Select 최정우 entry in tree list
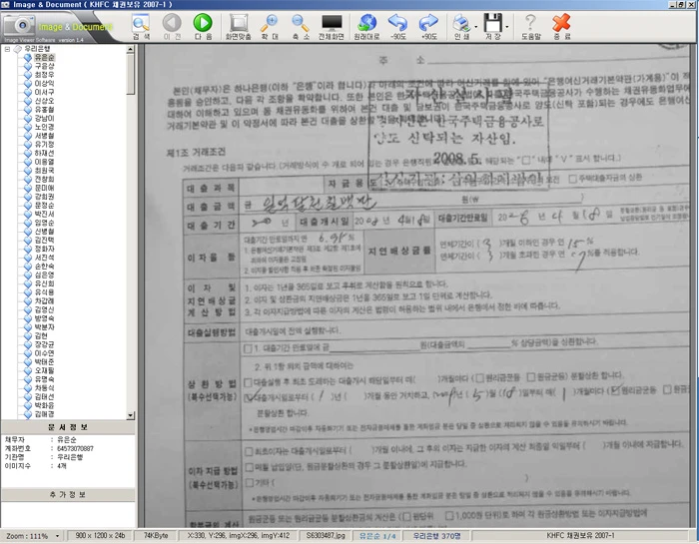The image size is (699, 544). pos(45,75)
